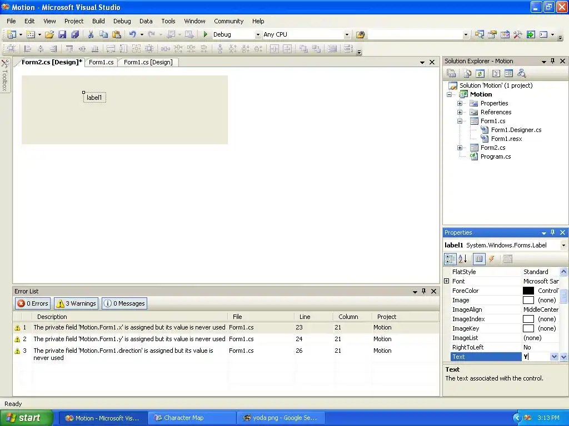
Task: Open Object Browser toolbar icon
Action: [x=505, y=34]
